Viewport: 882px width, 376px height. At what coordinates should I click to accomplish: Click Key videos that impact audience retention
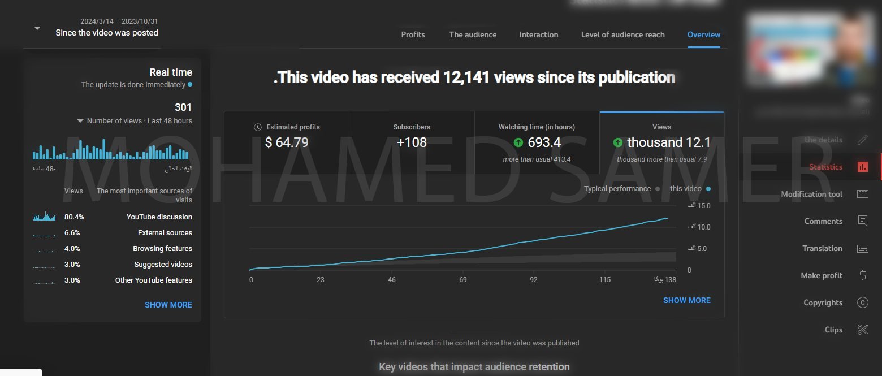pos(474,367)
